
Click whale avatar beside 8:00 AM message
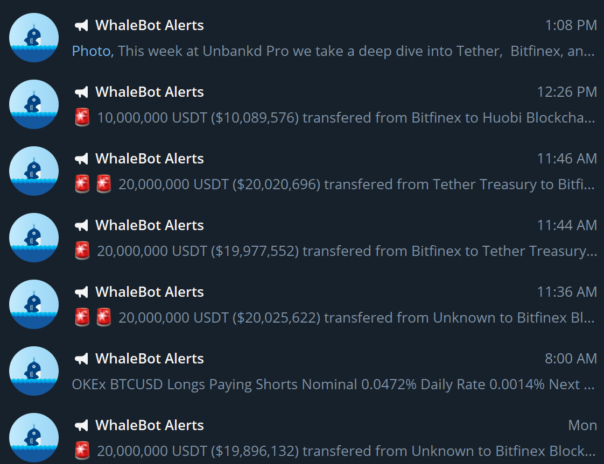click(34, 371)
